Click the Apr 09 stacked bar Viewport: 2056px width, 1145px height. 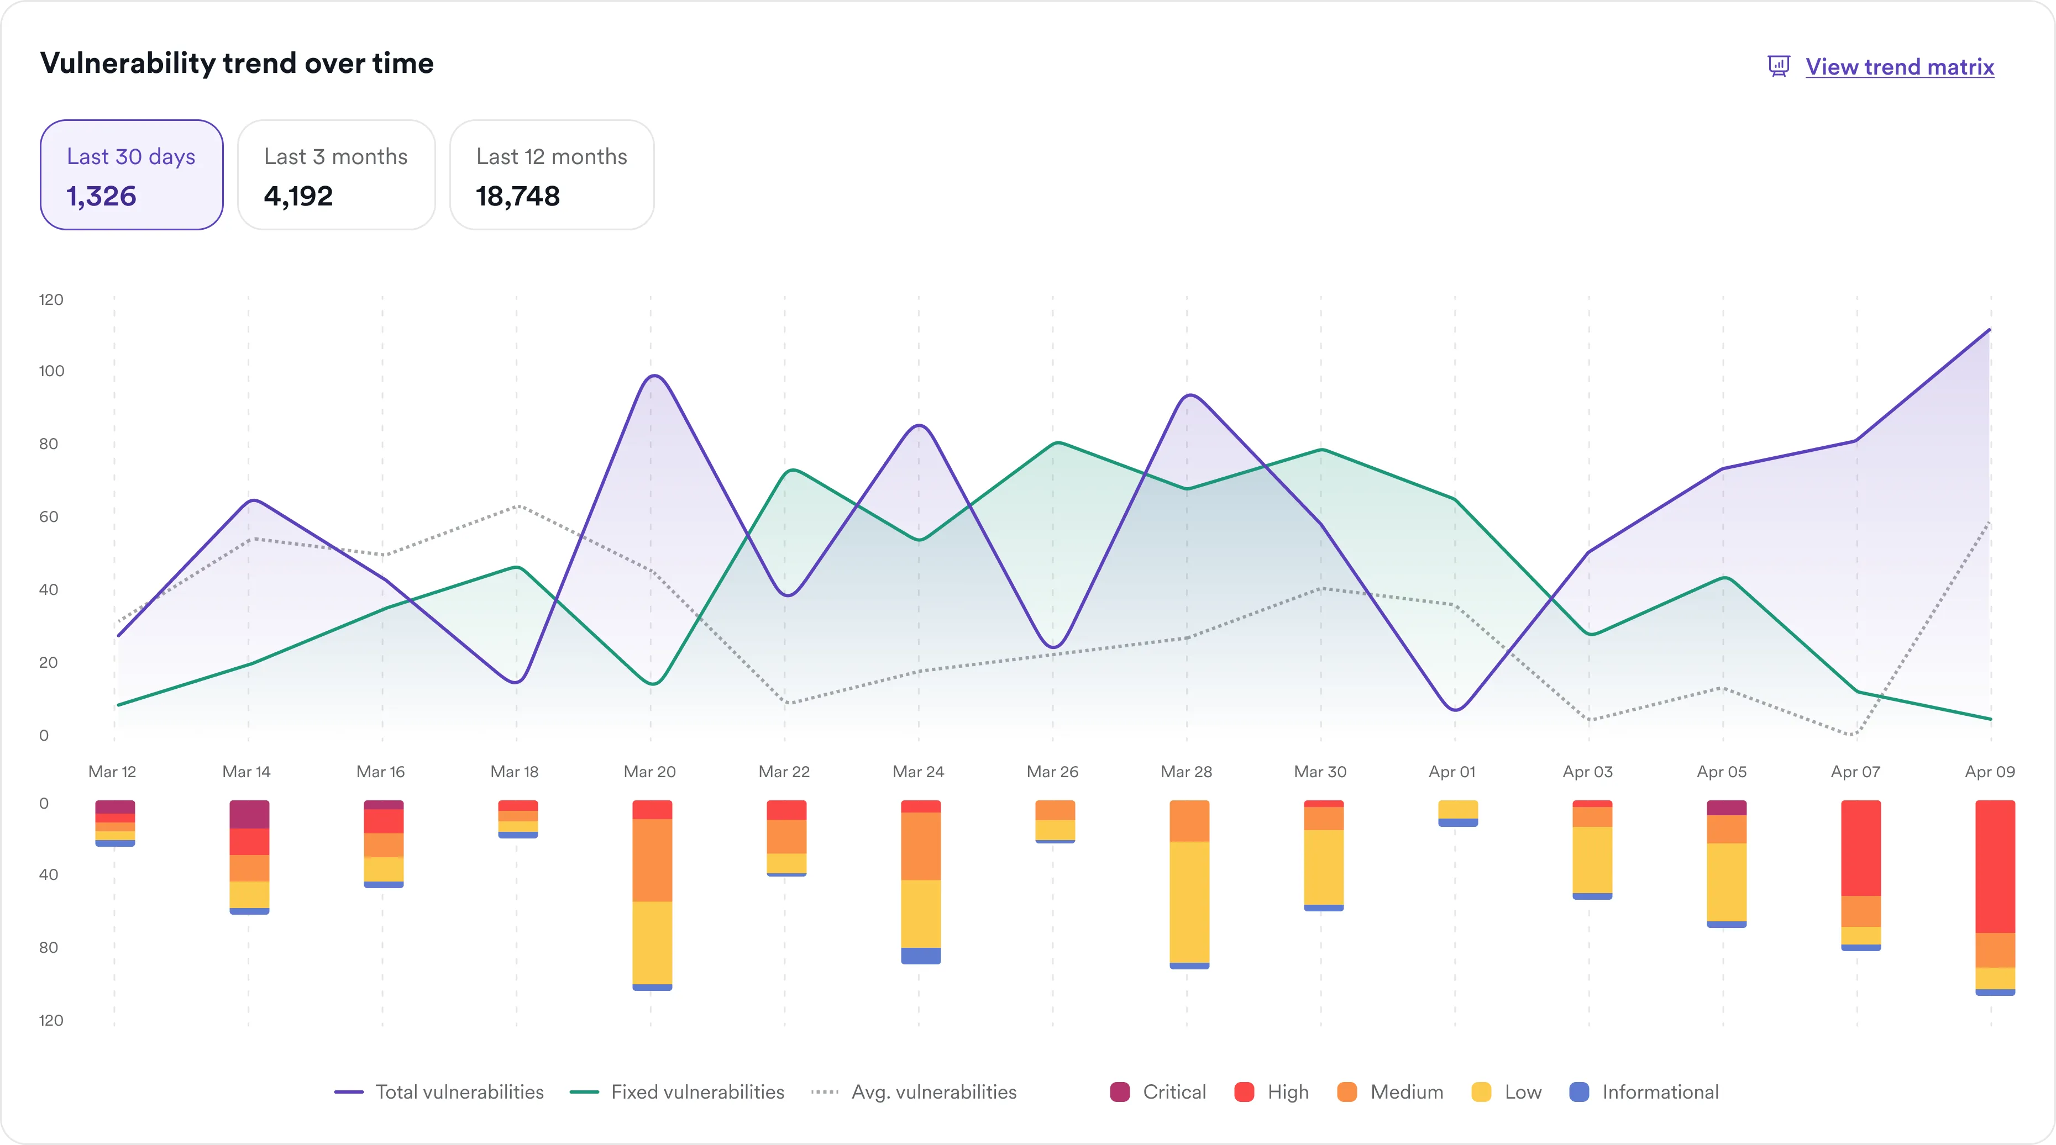pyautogui.click(x=1995, y=898)
